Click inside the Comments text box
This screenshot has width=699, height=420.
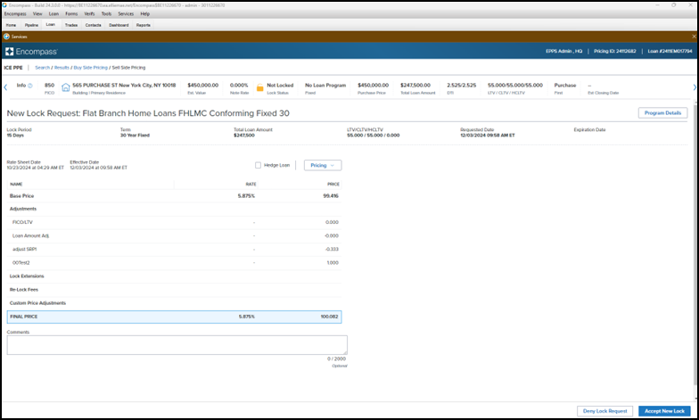click(177, 345)
